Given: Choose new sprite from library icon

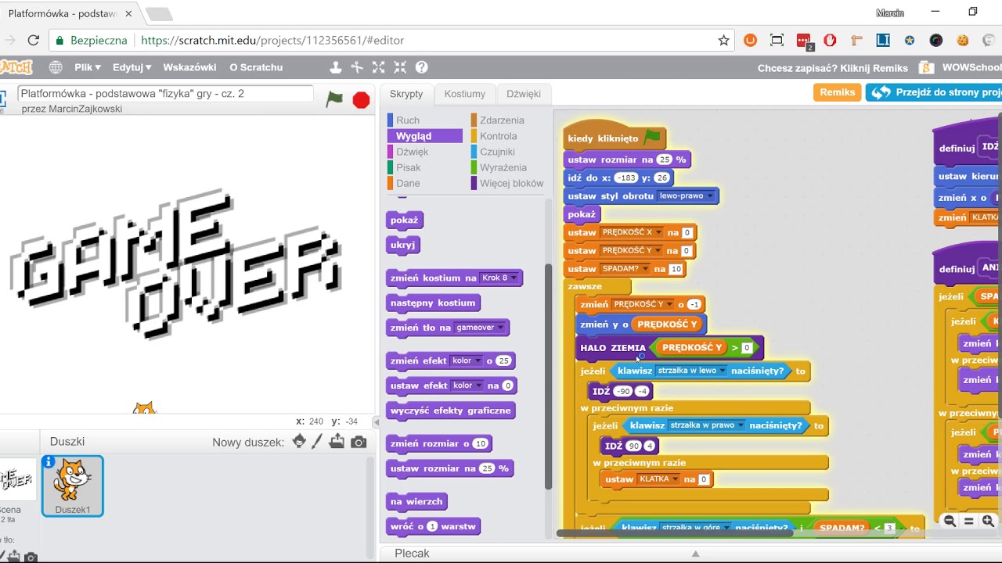Looking at the screenshot, I should pos(299,442).
